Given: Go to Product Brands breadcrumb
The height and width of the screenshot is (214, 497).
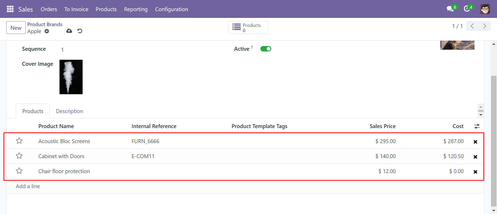Looking at the screenshot, I should (45, 24).
